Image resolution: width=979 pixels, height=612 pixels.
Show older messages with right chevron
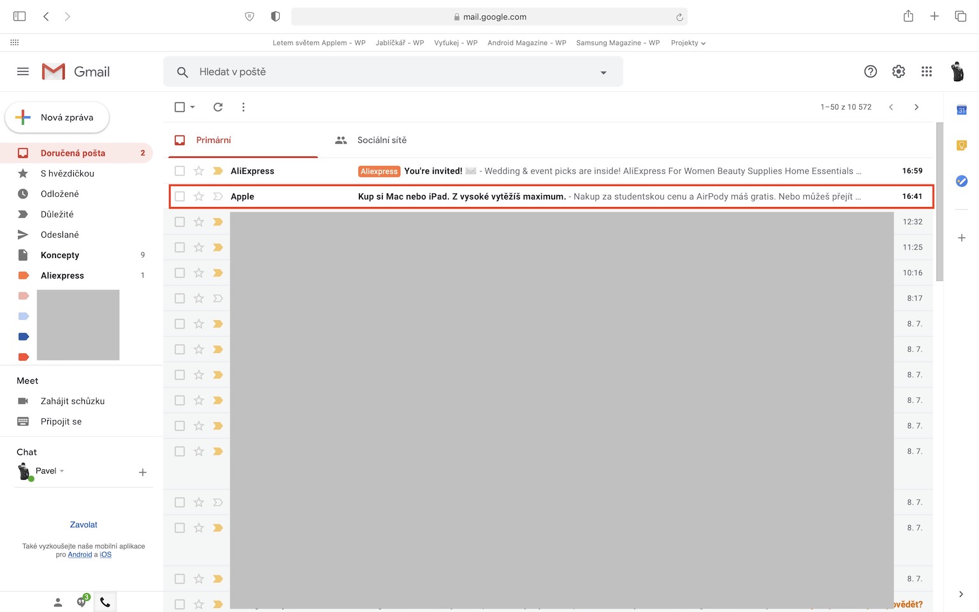pos(917,107)
